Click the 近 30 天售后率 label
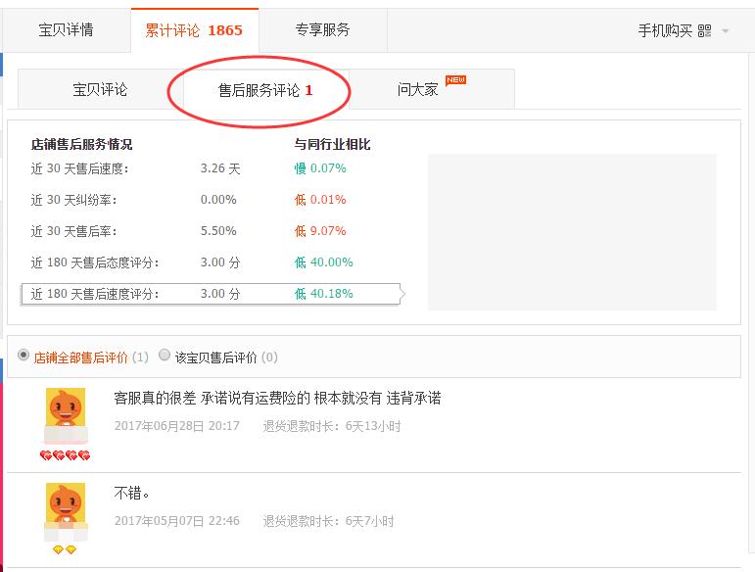Image resolution: width=755 pixels, height=572 pixels. [73, 231]
